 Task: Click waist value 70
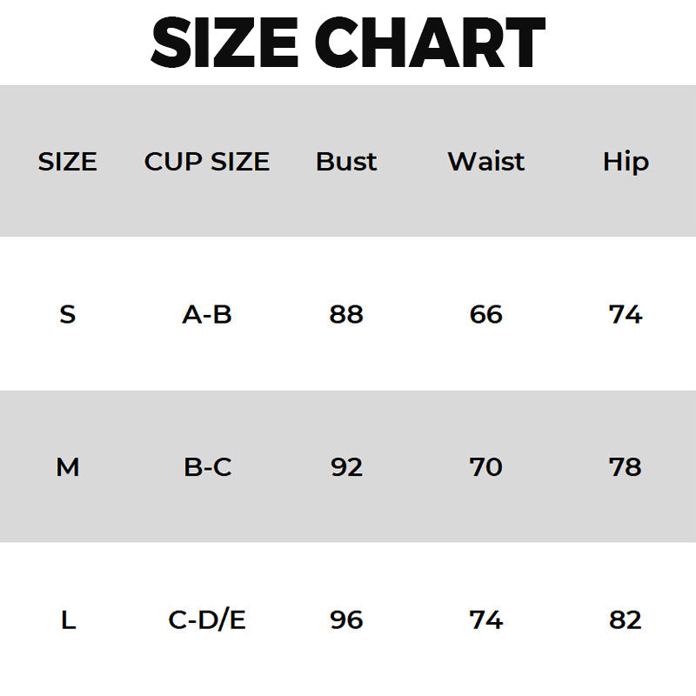(x=486, y=467)
